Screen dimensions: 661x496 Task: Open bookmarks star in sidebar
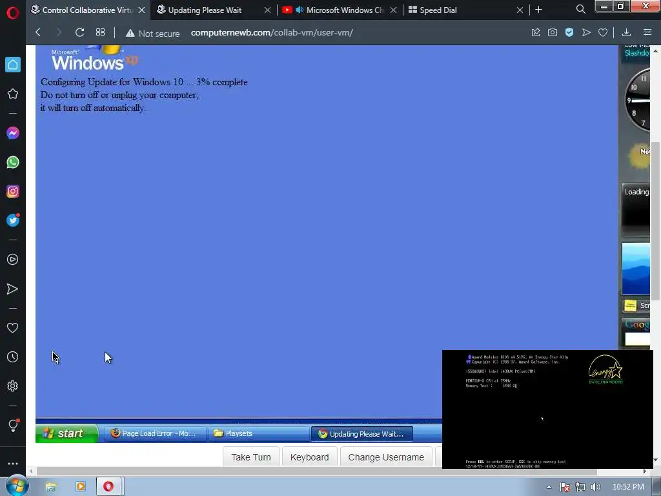(x=13, y=94)
